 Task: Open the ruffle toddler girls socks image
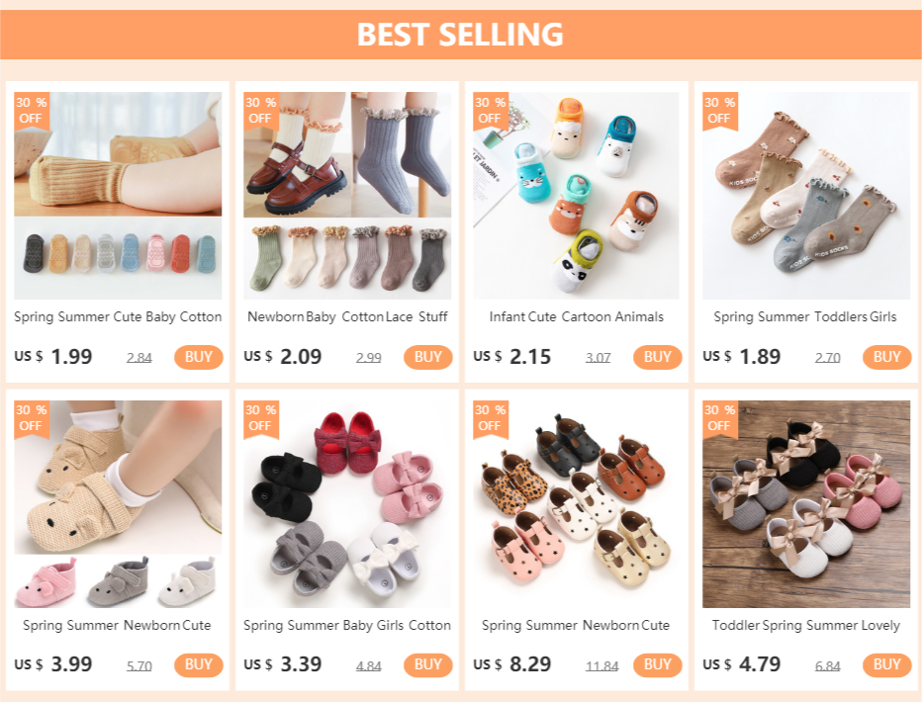pyautogui.click(x=806, y=196)
